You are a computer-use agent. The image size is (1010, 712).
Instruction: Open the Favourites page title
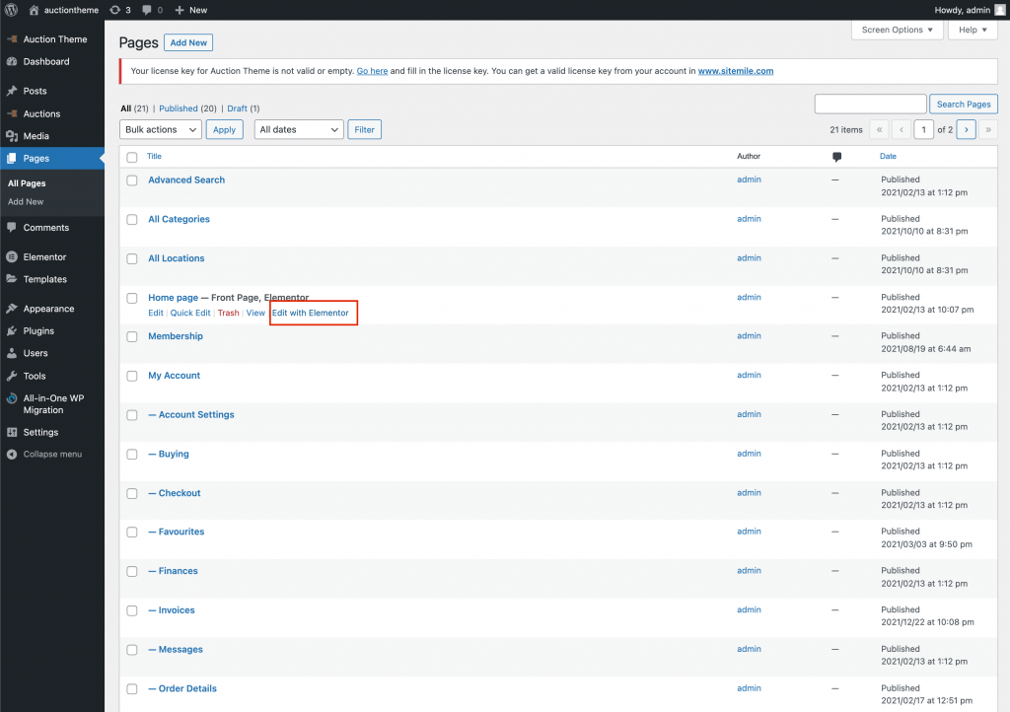click(x=176, y=532)
